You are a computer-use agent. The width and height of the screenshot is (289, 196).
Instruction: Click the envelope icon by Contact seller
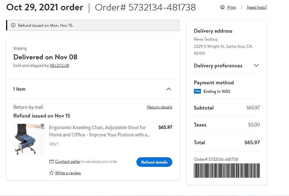pos(52,162)
